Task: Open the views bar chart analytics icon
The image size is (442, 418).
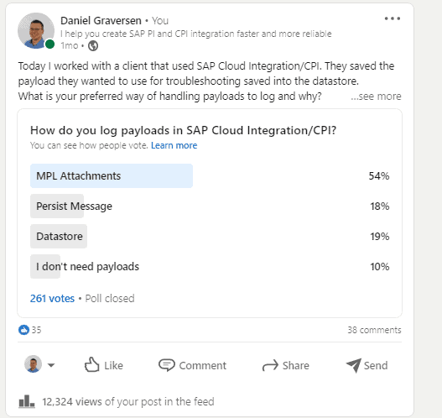Action: click(27, 401)
